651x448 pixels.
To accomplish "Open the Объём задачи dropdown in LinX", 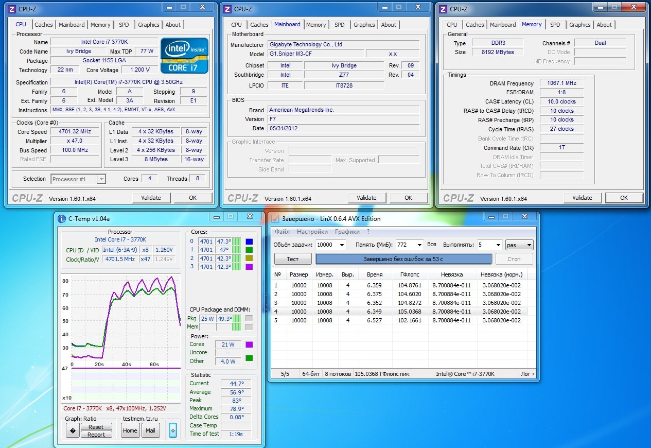I will (342, 245).
